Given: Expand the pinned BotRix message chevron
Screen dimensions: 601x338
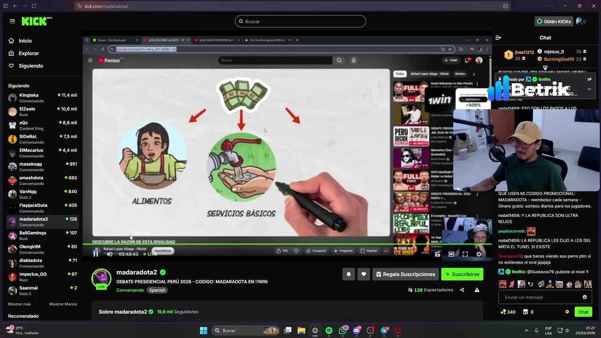Looking at the screenshot, I should coord(589,89).
